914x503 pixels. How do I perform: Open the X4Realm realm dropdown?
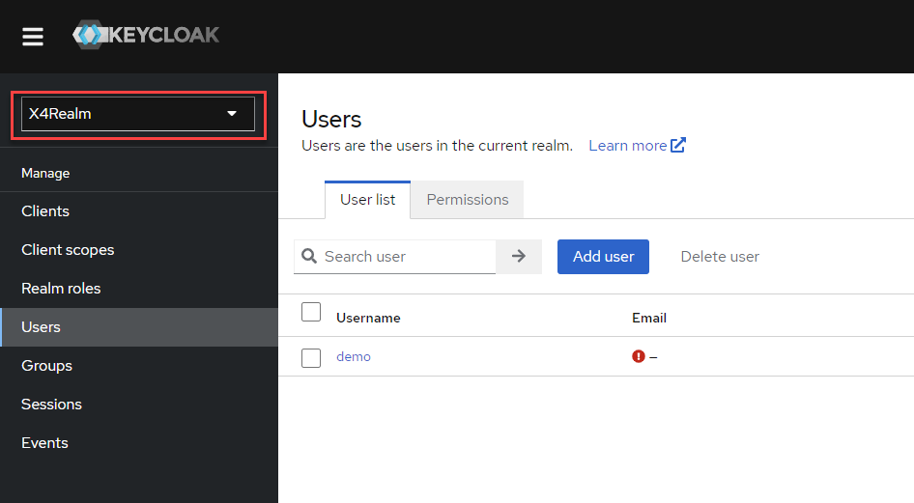(x=137, y=114)
